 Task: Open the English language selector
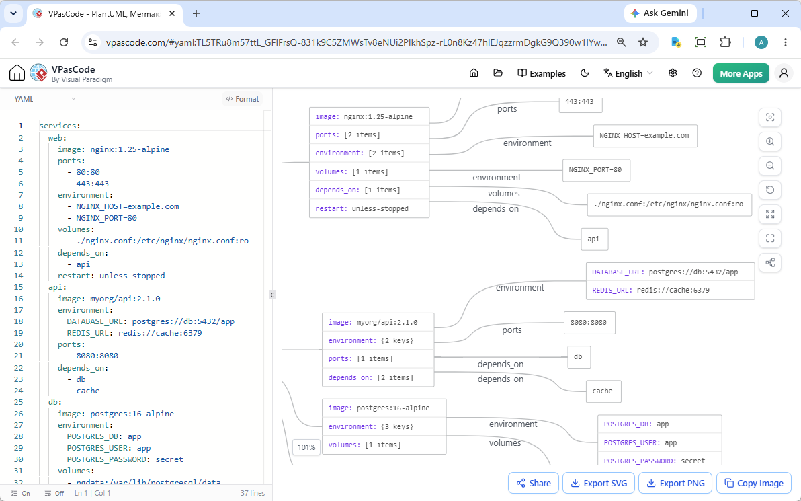(x=628, y=73)
